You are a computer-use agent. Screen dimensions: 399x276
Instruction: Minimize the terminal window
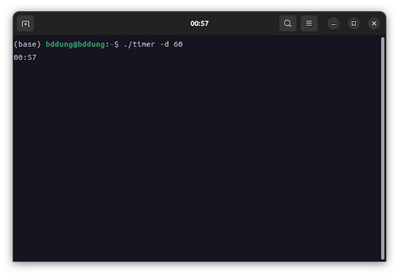pyautogui.click(x=334, y=24)
